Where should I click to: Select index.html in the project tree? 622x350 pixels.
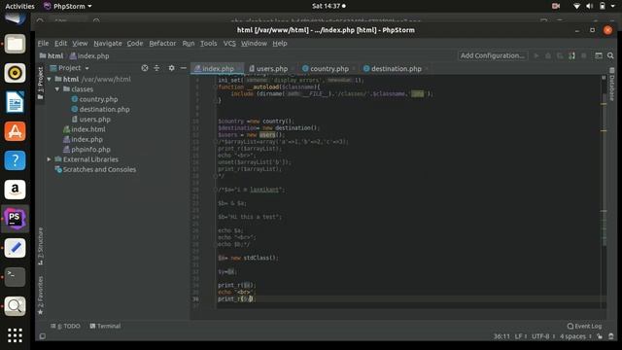coord(85,129)
